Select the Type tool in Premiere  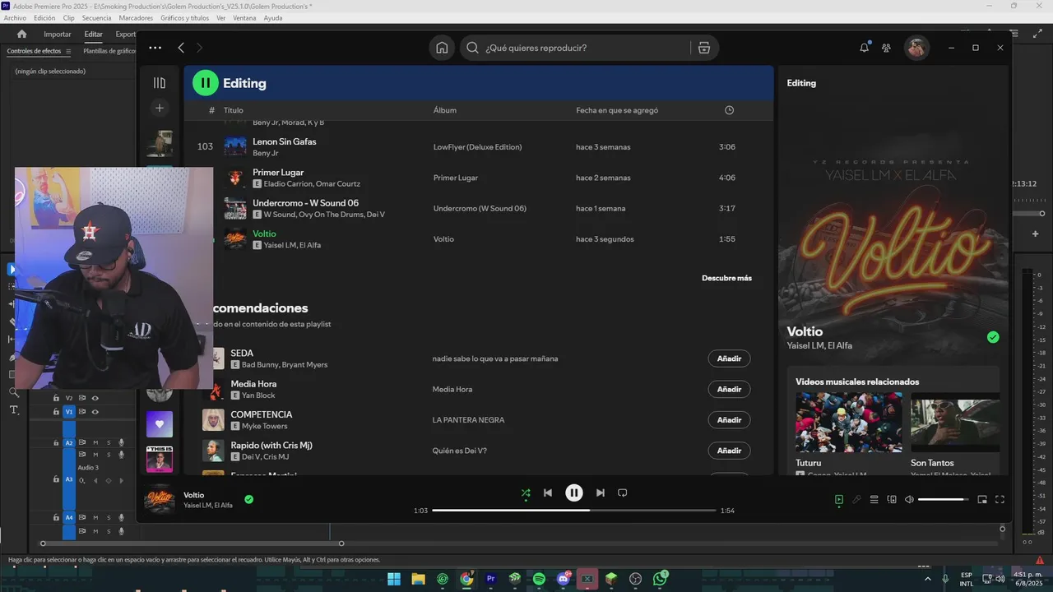[13, 409]
